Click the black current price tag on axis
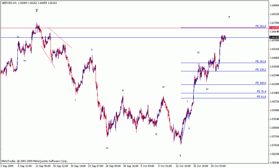The width and height of the screenshot is (279, 168). tap(274, 37)
